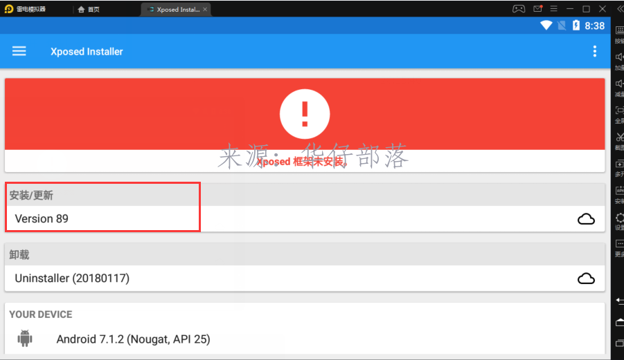Open the emulator mail notification icon
The height and width of the screenshot is (360, 624).
(537, 9)
